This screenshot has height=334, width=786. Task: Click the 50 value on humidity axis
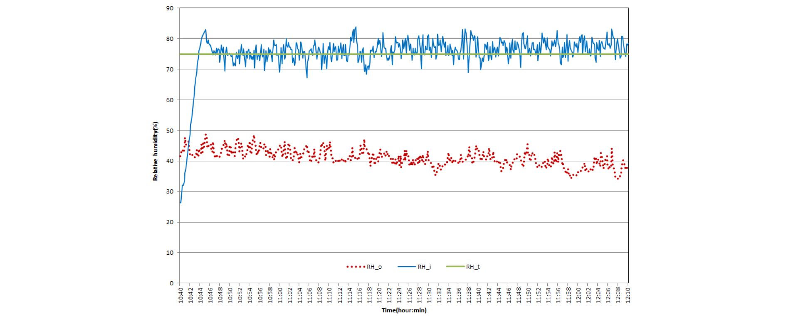[170, 130]
